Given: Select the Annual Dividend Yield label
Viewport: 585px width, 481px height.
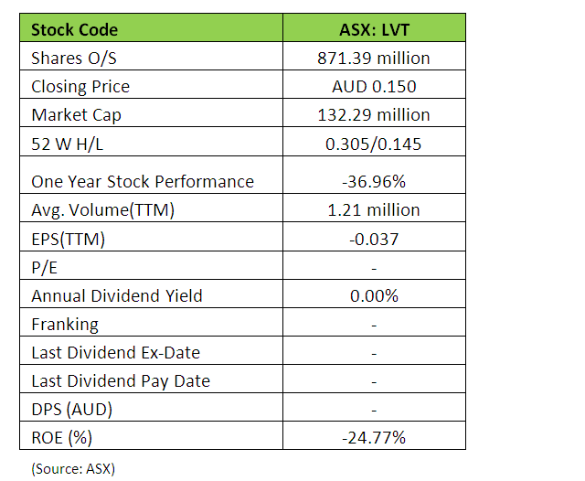Looking at the screenshot, I should pos(116,295).
